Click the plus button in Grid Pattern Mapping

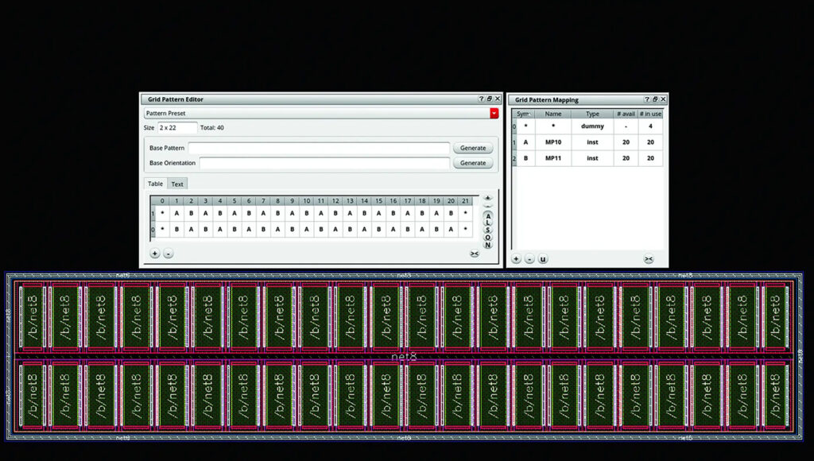[516, 259]
